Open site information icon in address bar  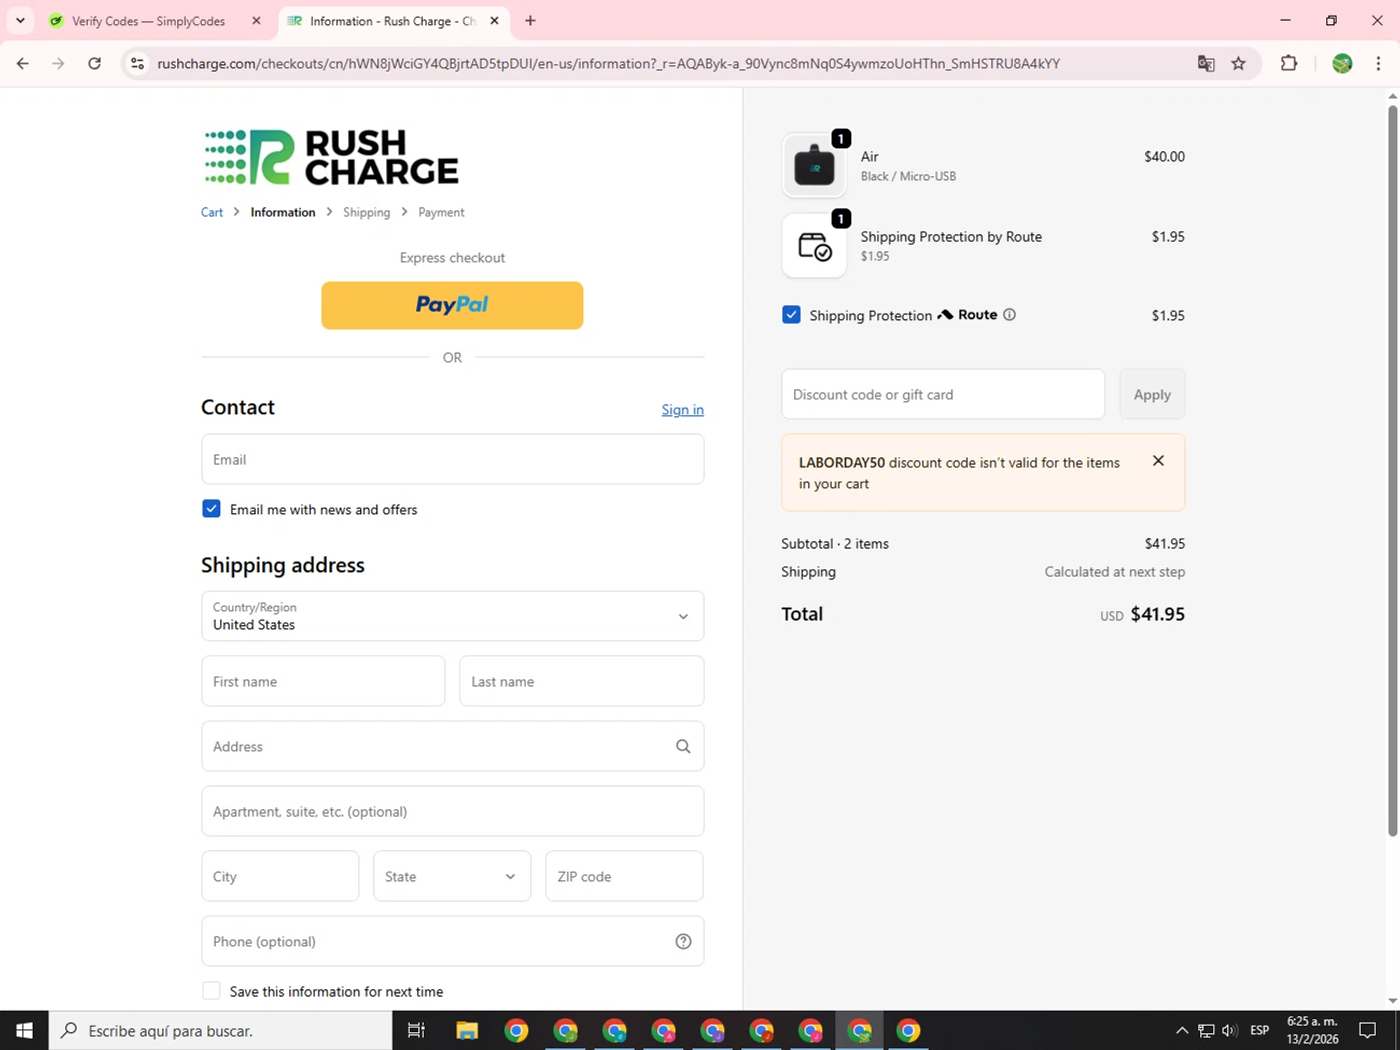pos(137,63)
